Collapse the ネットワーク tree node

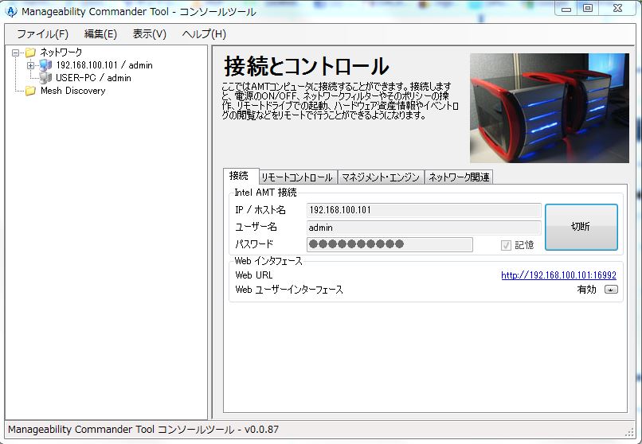pos(16,53)
